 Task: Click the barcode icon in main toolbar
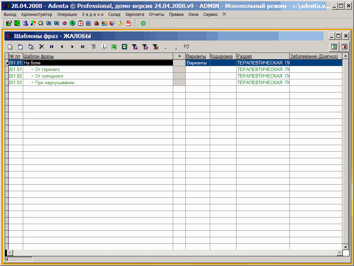88,23
